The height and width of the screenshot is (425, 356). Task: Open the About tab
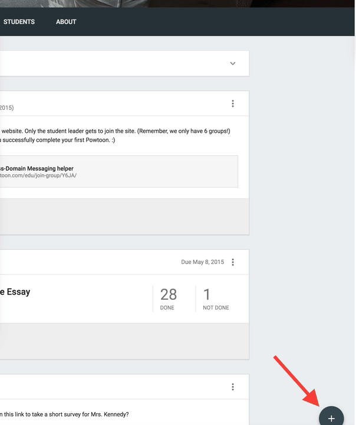[66, 22]
